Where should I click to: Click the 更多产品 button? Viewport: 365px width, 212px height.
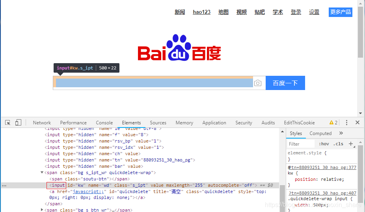pos(341,12)
